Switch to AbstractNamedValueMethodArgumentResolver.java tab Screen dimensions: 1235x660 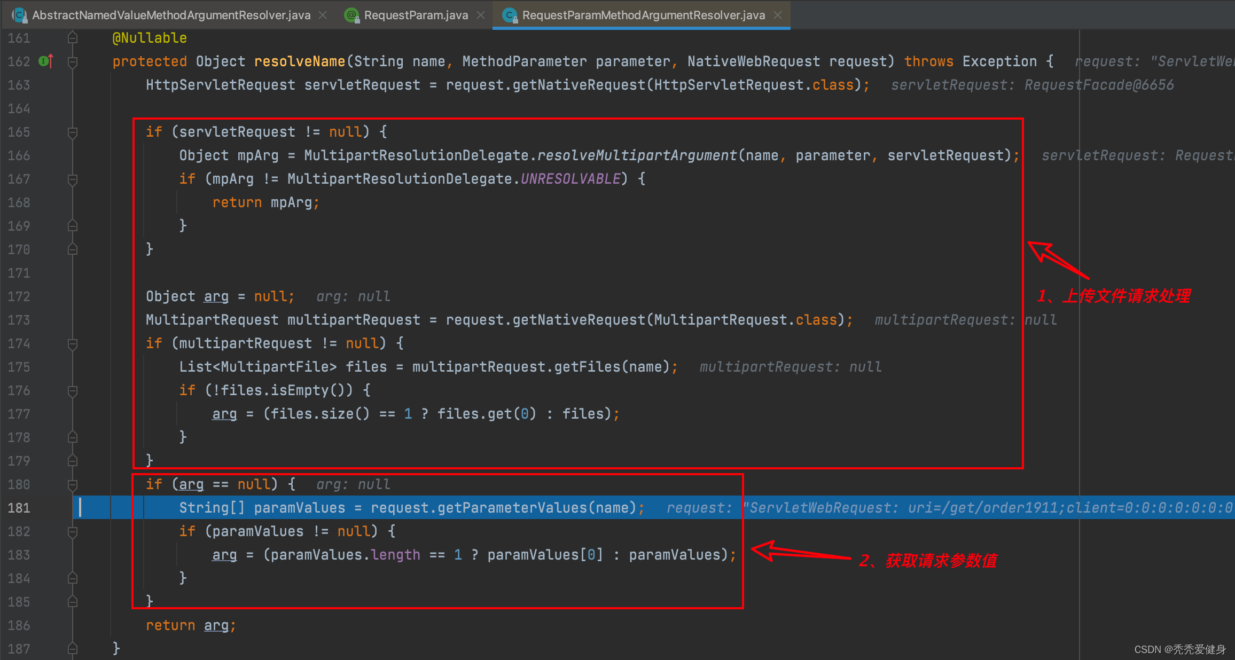(x=171, y=15)
